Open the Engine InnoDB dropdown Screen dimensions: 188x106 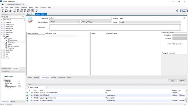click(x=150, y=22)
